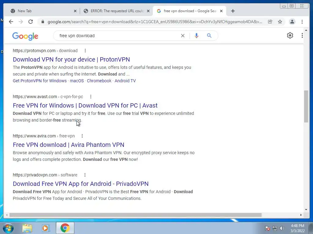This screenshot has width=313, height=234.
Task: Start voice search with microphone
Action: coord(197,36)
